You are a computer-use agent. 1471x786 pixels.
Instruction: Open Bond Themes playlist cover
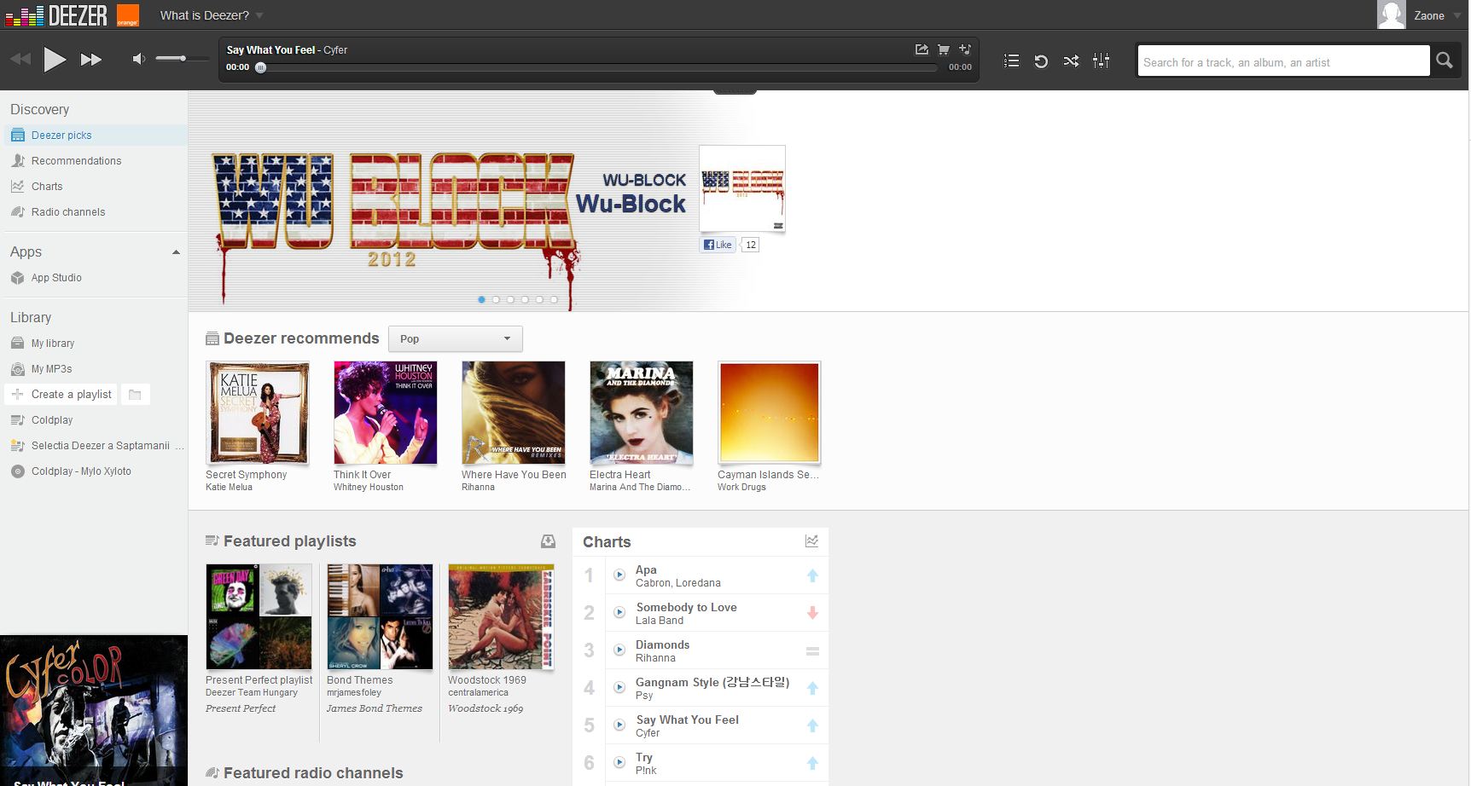(380, 616)
